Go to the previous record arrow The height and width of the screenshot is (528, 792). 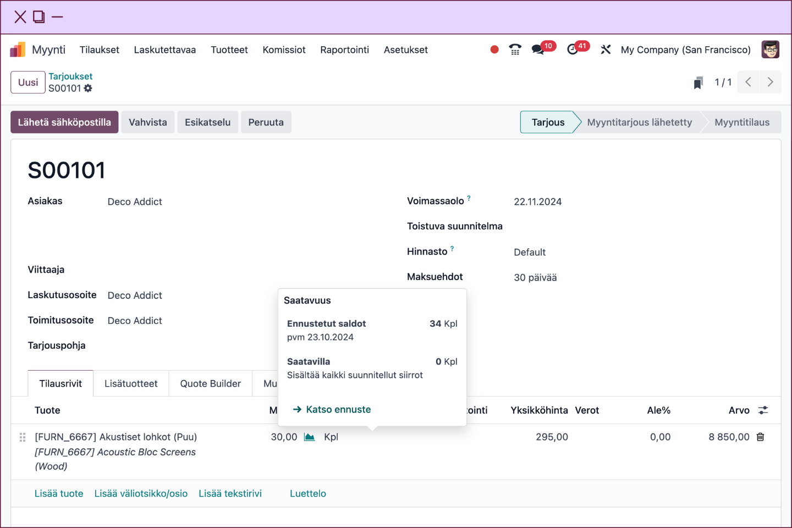pyautogui.click(x=748, y=82)
